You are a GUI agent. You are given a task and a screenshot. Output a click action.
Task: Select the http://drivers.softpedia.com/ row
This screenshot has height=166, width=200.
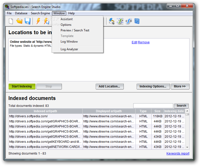pos(97,116)
